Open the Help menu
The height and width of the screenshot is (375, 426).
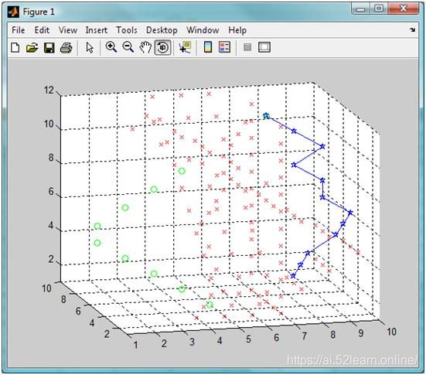click(237, 30)
